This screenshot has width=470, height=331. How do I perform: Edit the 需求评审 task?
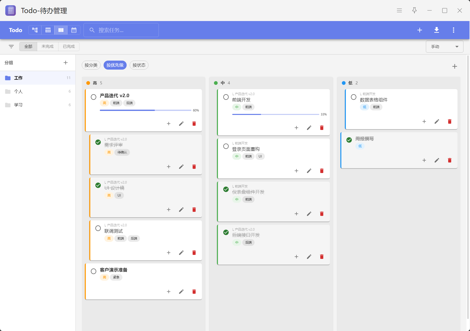pyautogui.click(x=181, y=167)
